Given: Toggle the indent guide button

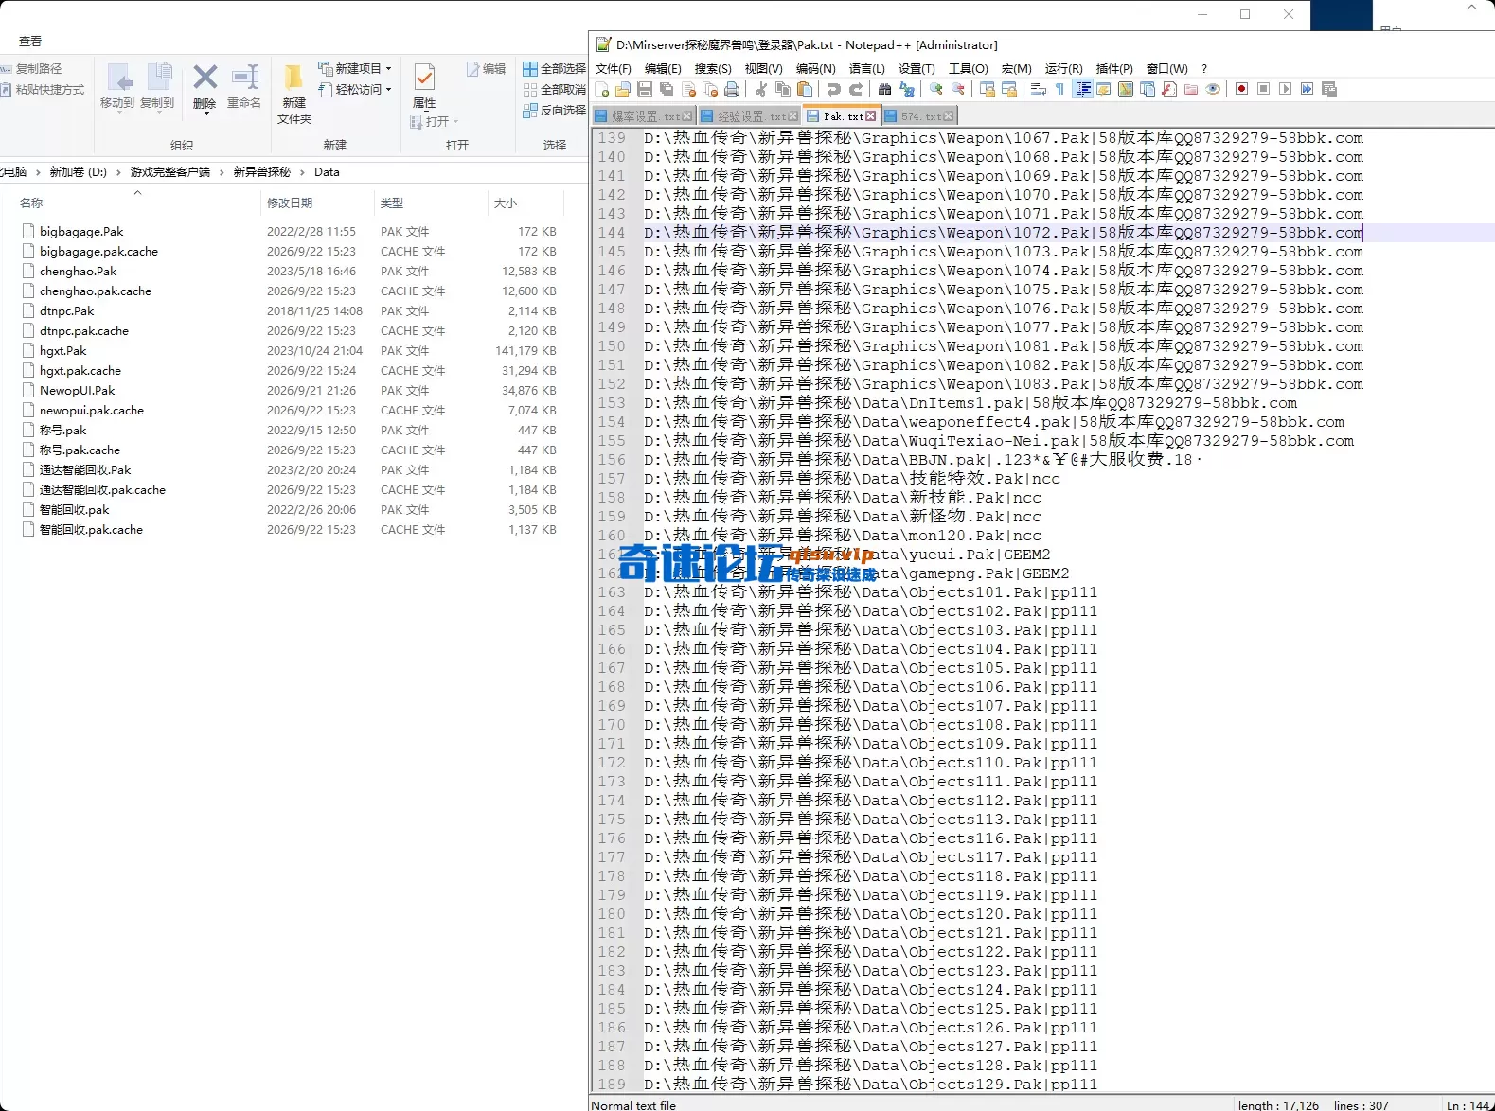Looking at the screenshot, I should (1082, 89).
